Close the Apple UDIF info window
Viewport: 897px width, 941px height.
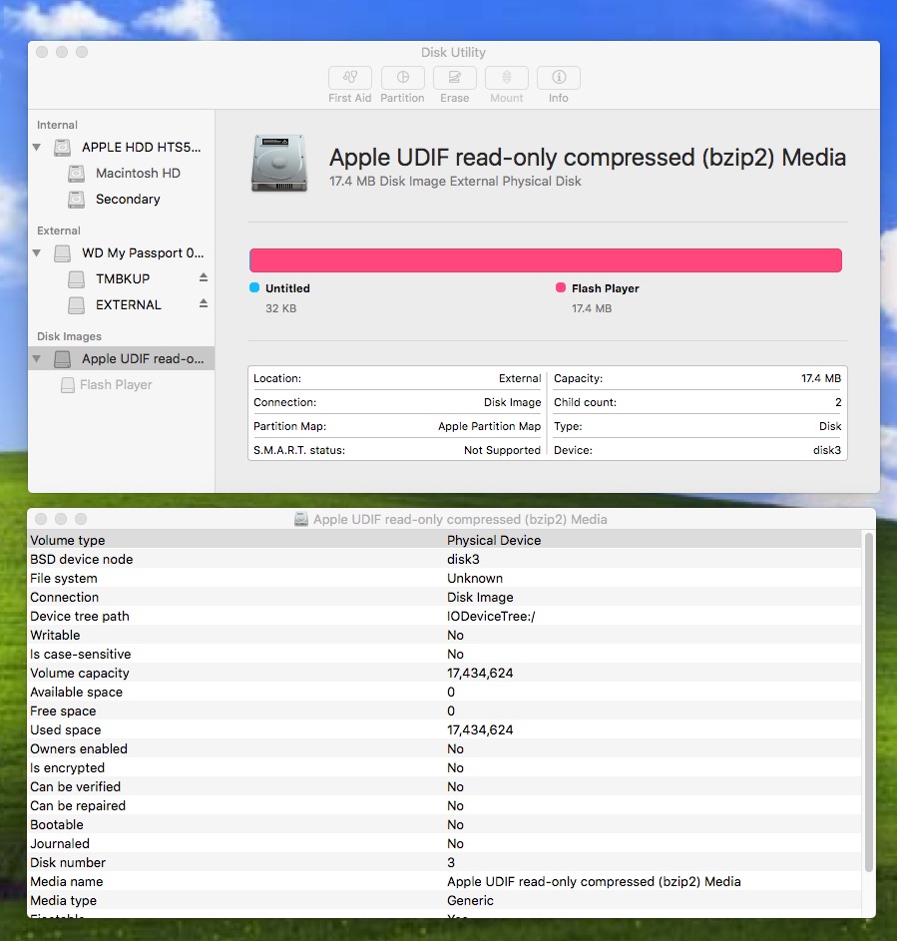pos(41,519)
